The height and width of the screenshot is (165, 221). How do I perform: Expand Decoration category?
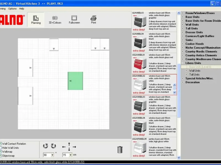tap(183, 82)
